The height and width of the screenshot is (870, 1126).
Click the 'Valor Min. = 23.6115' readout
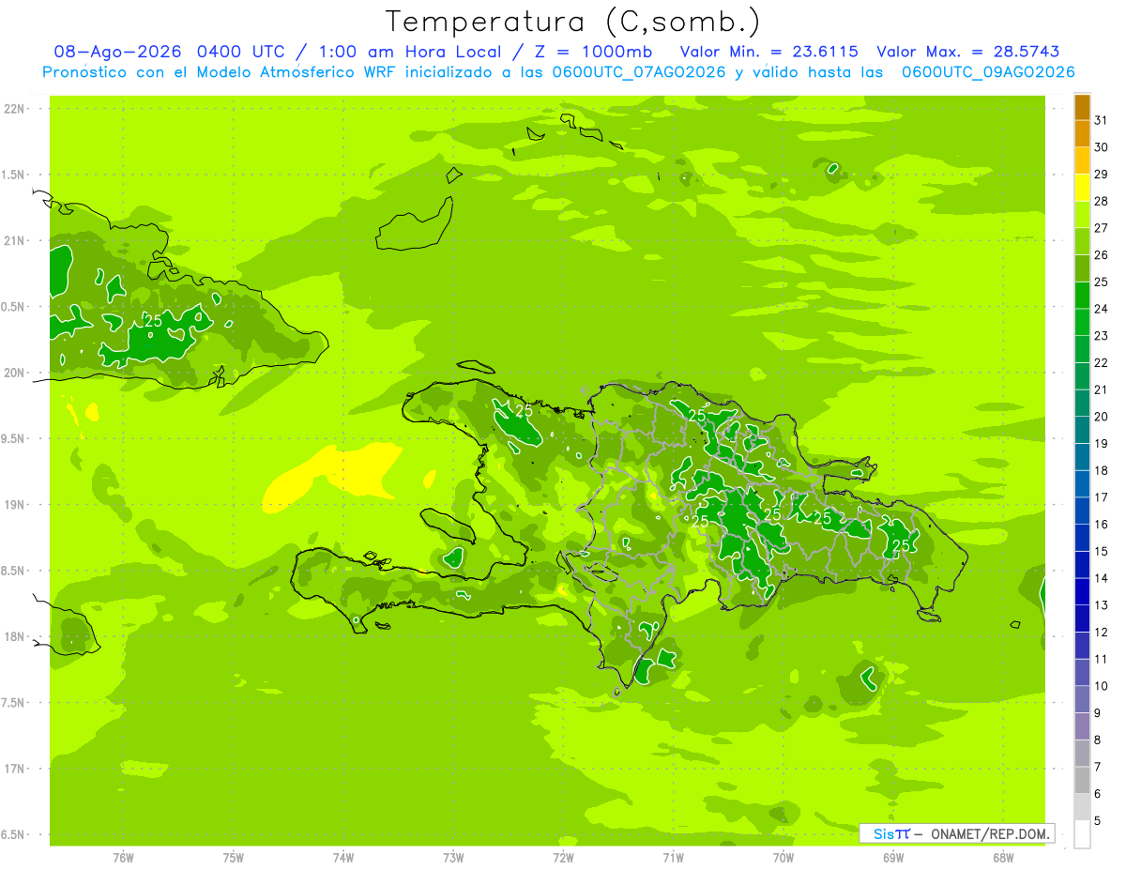pyautogui.click(x=768, y=52)
